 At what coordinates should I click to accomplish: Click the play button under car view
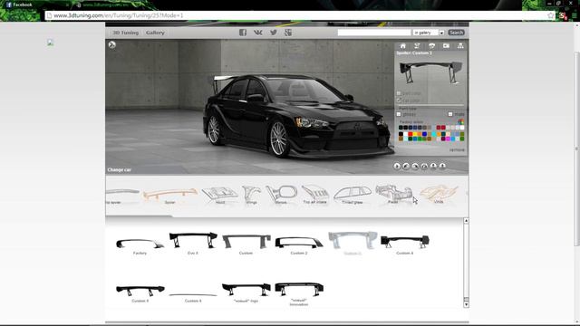click(x=397, y=167)
